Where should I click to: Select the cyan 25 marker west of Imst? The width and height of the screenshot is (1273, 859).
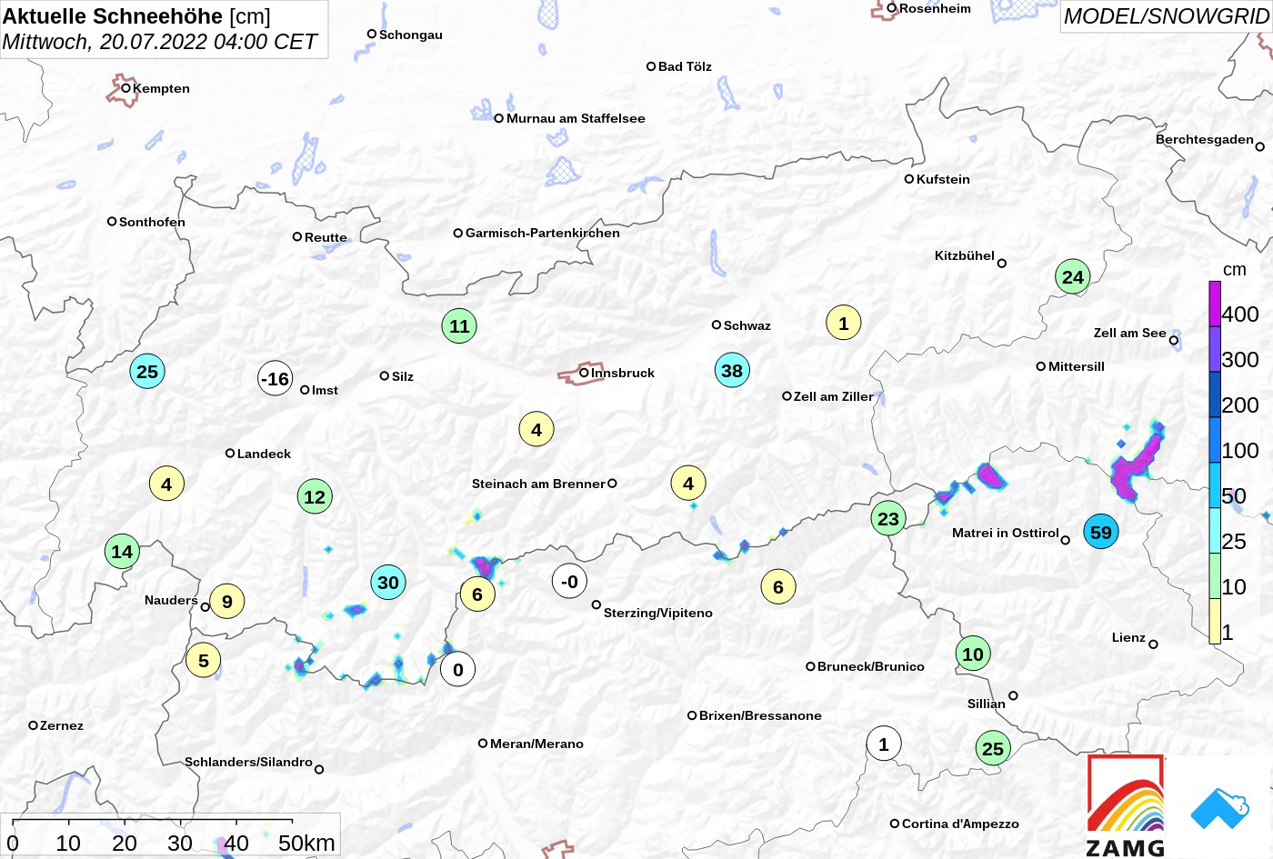(147, 371)
